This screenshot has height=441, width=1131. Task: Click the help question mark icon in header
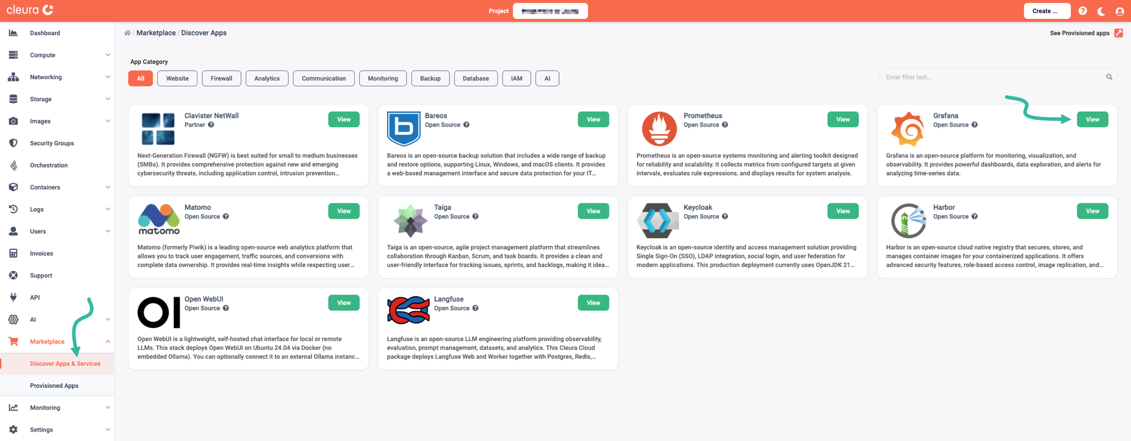pos(1083,11)
